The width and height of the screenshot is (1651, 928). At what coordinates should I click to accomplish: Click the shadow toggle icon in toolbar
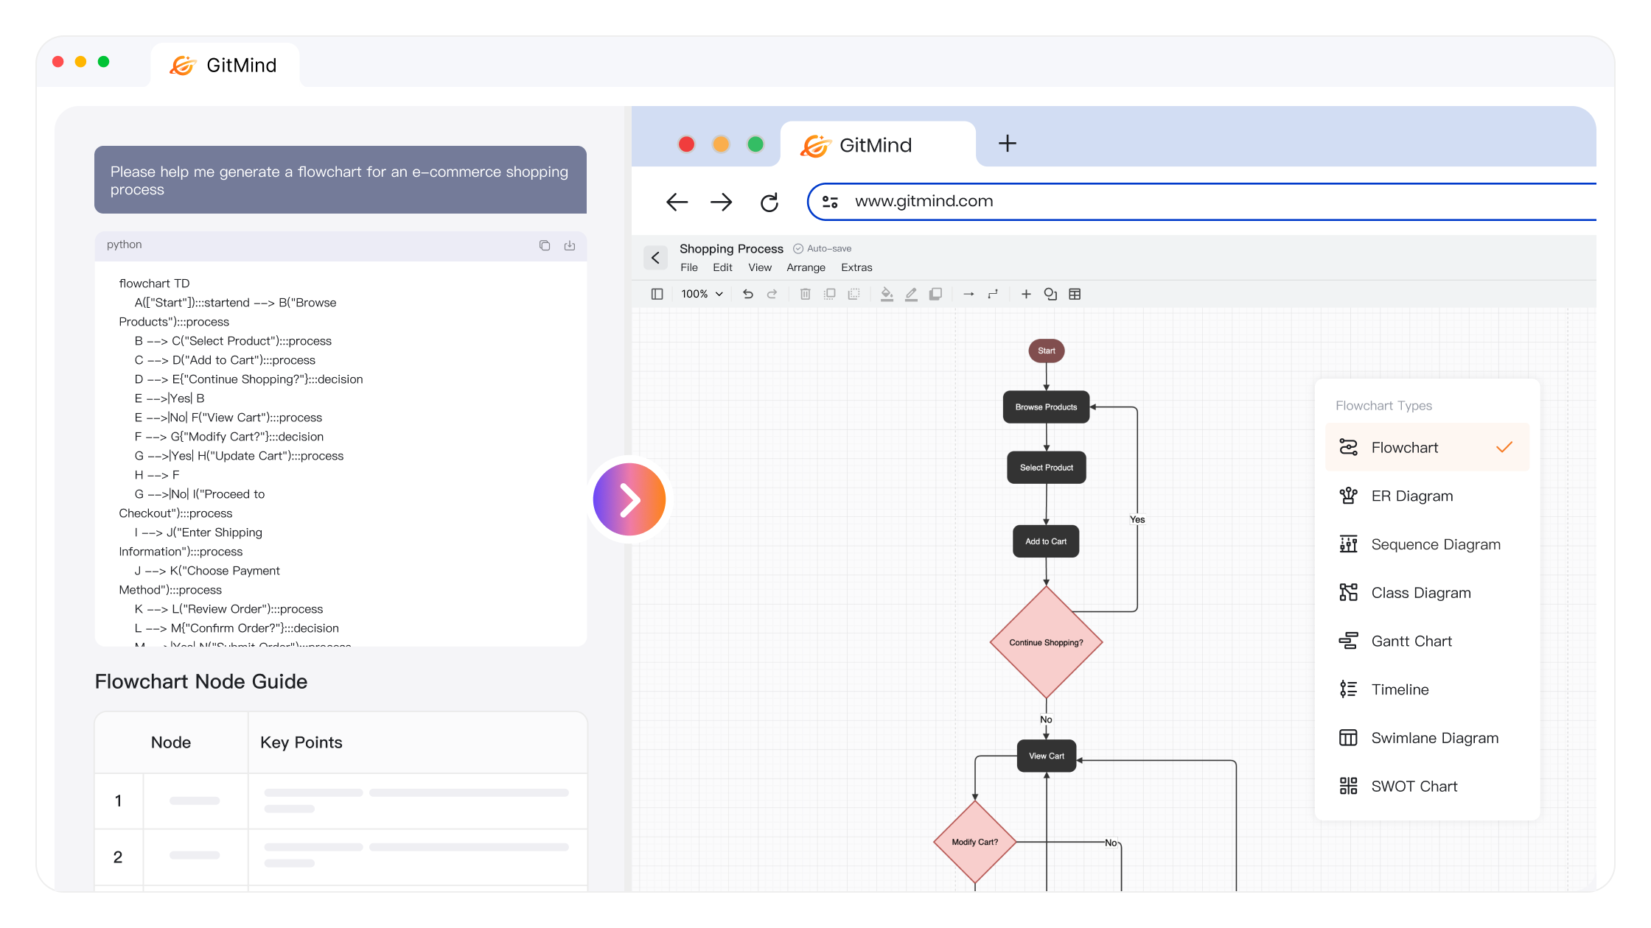click(x=935, y=294)
